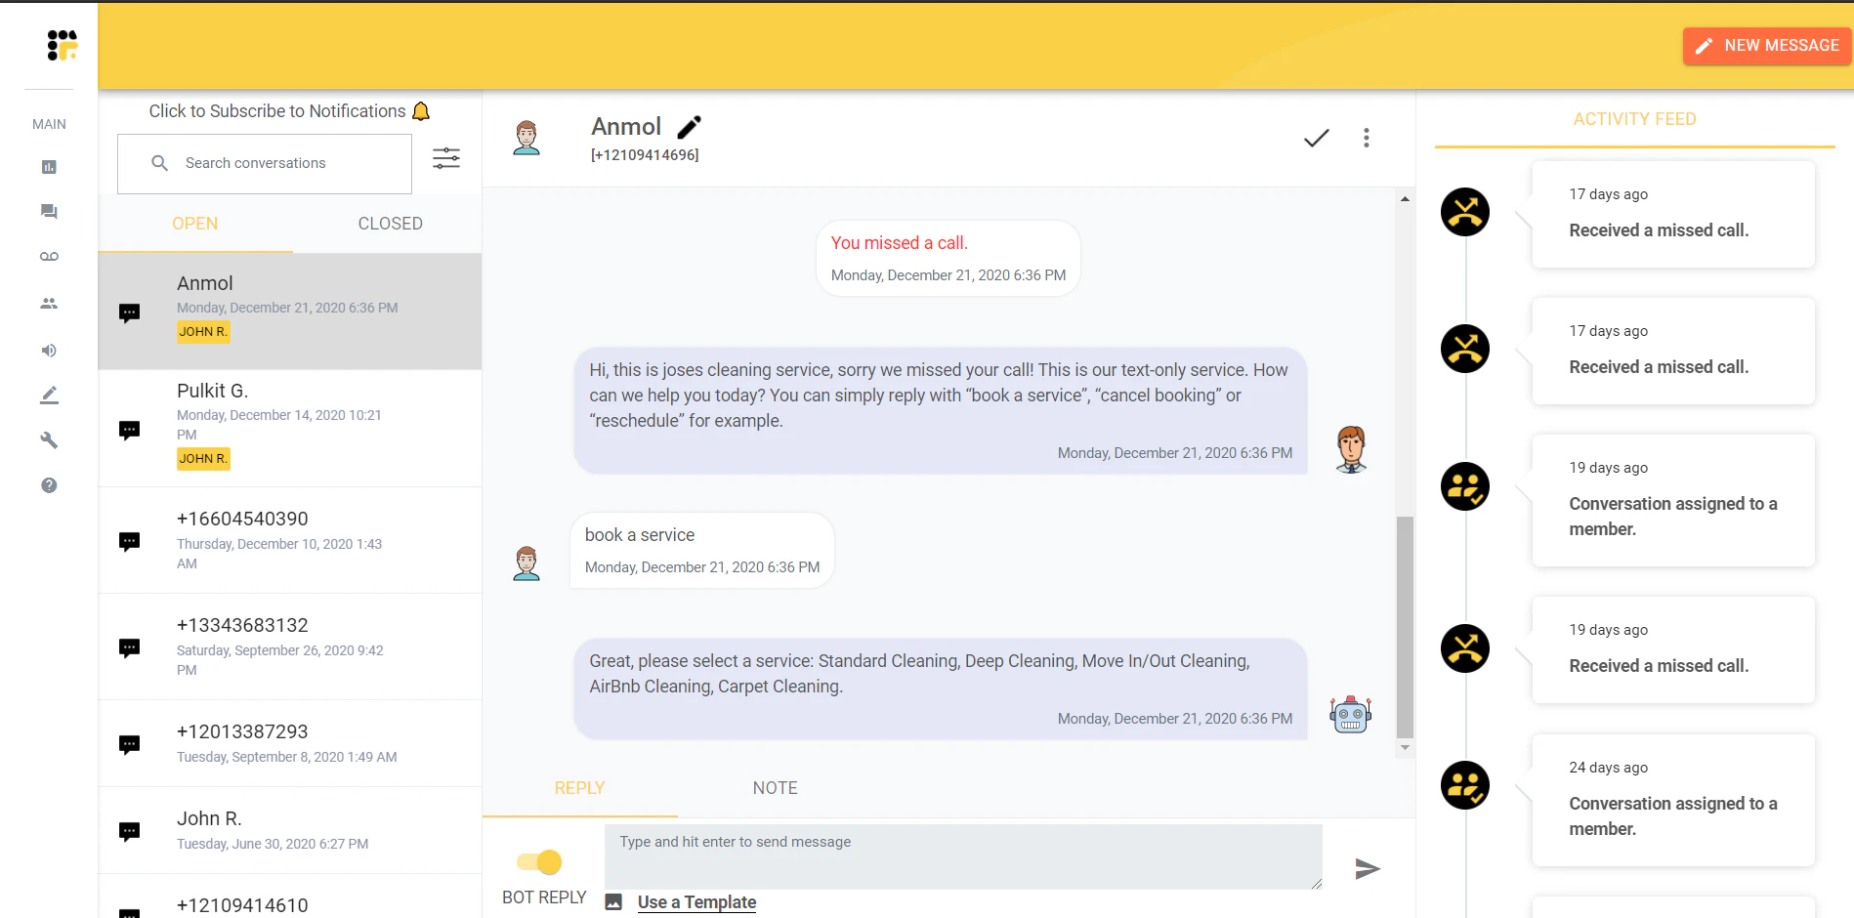Open settings using the wrench icon
Image resolution: width=1854 pixels, height=918 pixels.
click(x=49, y=440)
